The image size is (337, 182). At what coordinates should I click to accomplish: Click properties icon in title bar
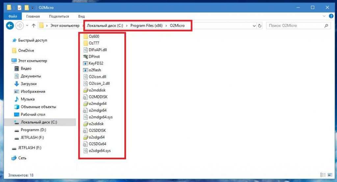click(19, 8)
